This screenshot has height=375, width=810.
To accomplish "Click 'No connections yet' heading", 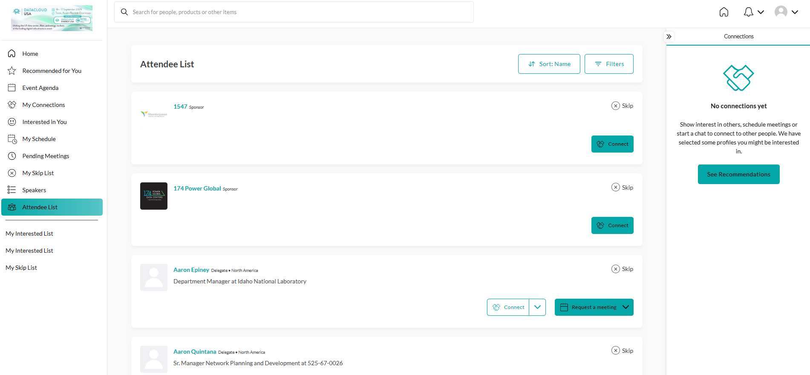I will click(738, 106).
